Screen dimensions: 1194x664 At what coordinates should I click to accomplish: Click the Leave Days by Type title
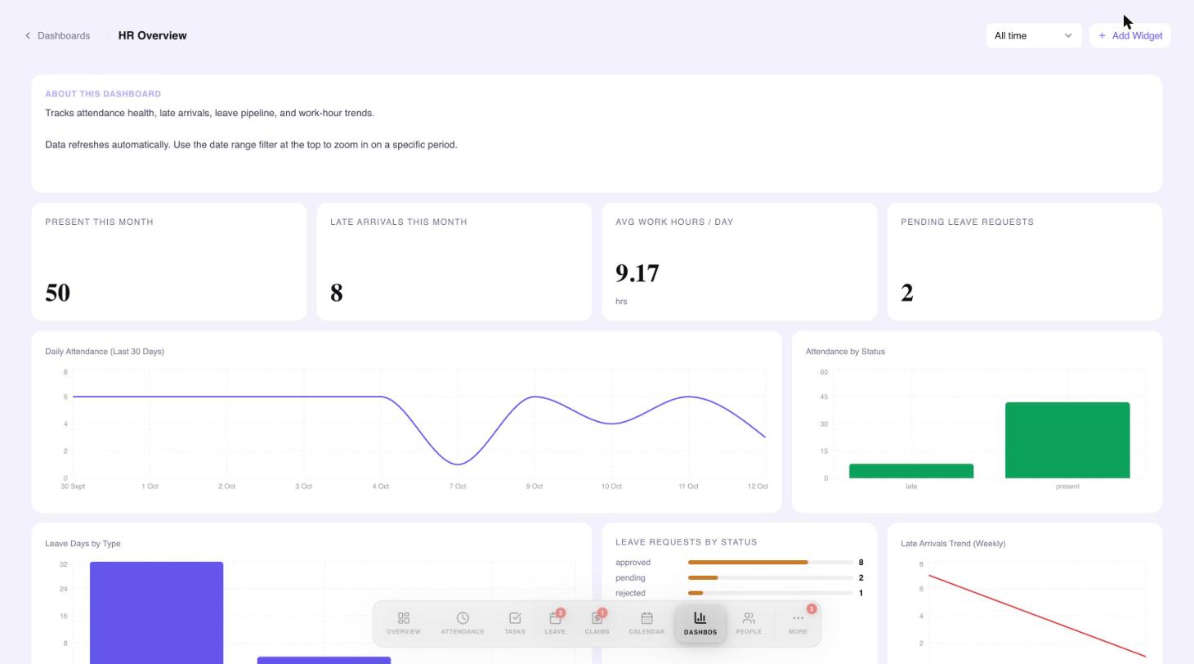pyautogui.click(x=83, y=544)
